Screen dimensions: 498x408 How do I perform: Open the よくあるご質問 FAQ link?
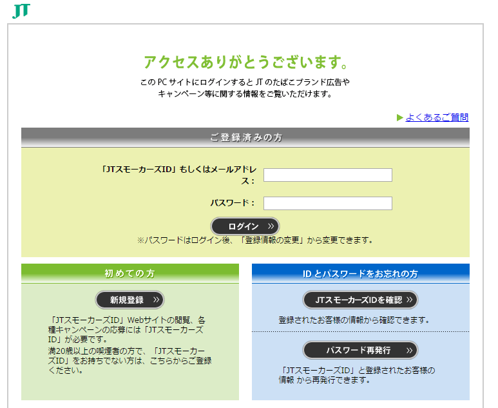pyautogui.click(x=437, y=117)
